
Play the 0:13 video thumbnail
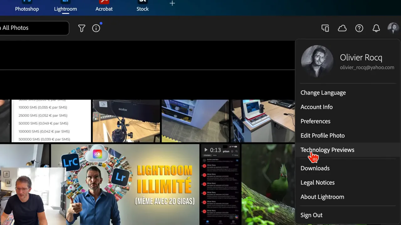click(x=206, y=150)
